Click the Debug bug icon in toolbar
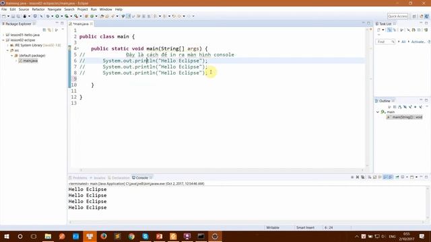 point(48,16)
